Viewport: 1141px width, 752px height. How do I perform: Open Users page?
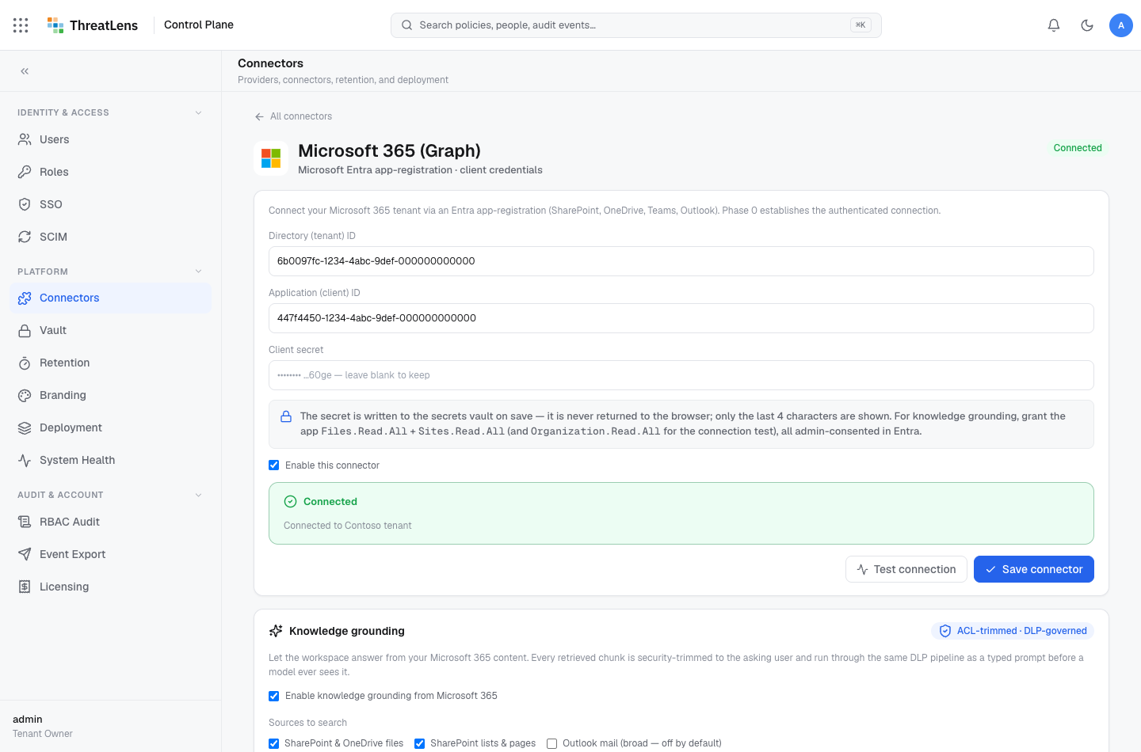[110, 139]
